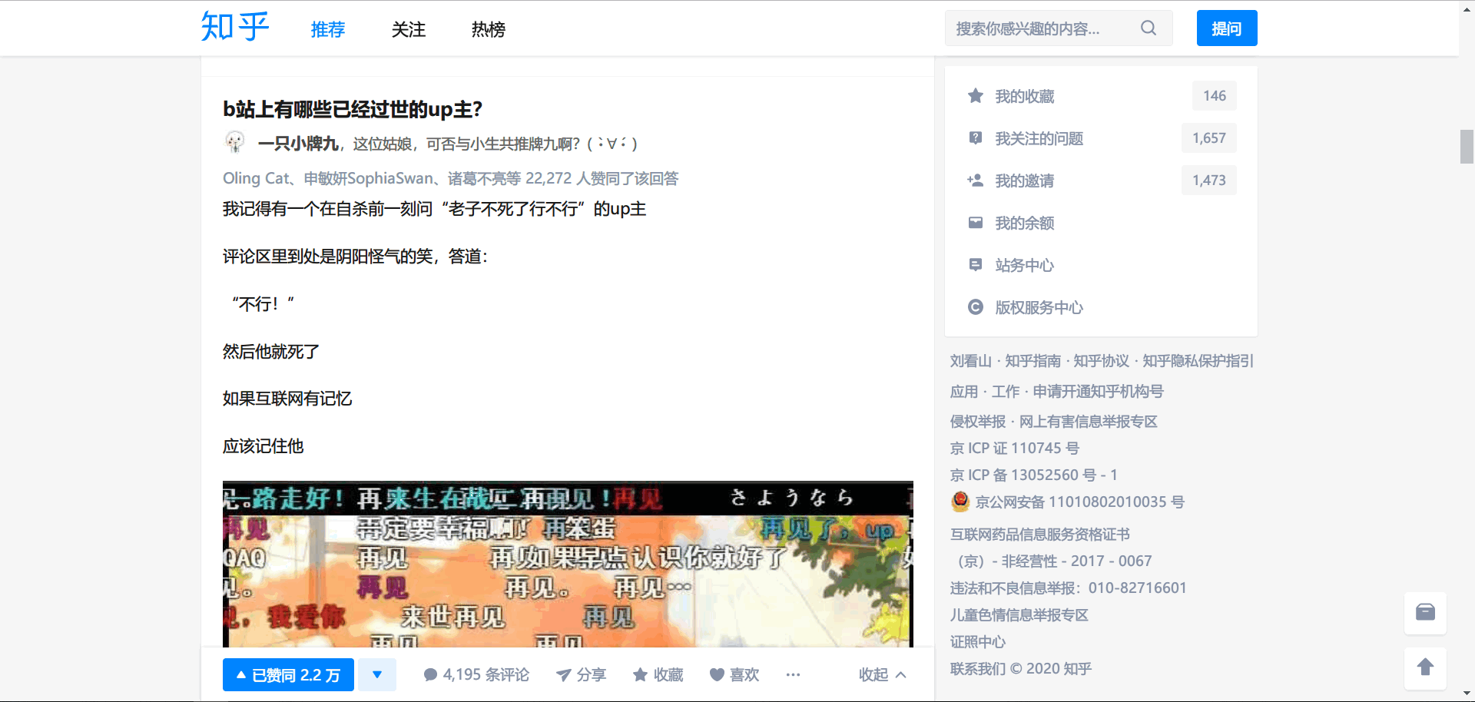Expand the 4,195 comments section
This screenshot has width=1475, height=702.
click(476, 675)
